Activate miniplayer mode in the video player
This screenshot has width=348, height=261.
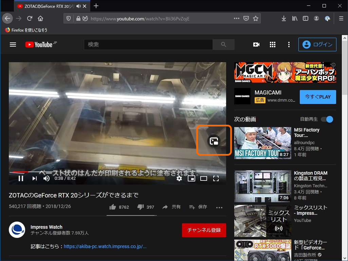click(192, 178)
